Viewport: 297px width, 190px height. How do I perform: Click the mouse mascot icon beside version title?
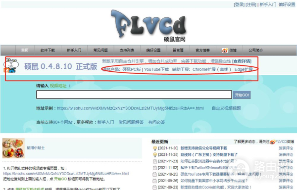[11, 66]
